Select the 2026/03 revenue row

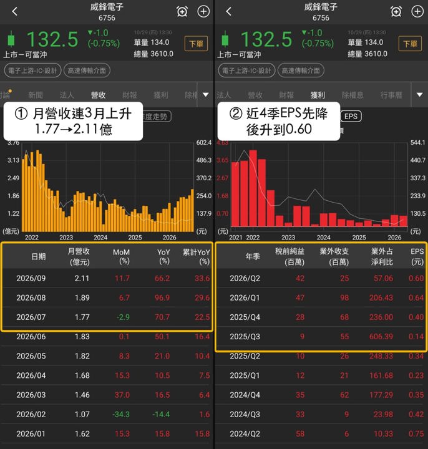(x=107, y=395)
